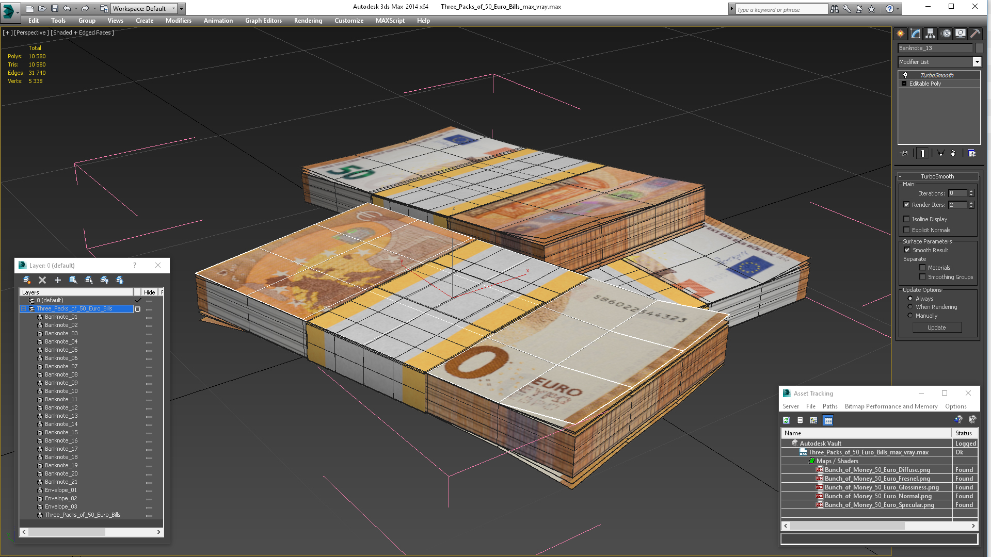Open the Help question mark icon

tap(889, 9)
